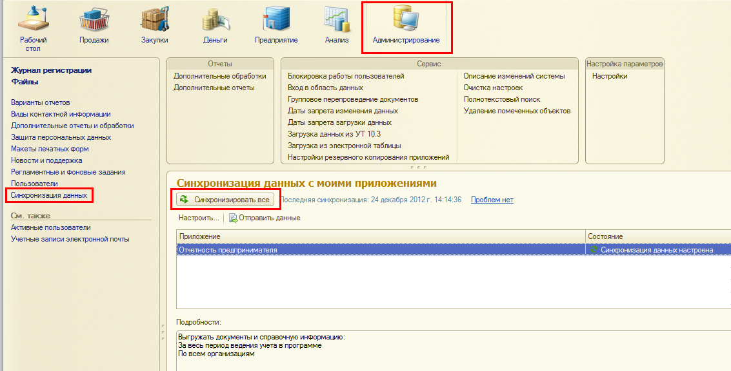This screenshot has width=731, height=371.
Task: Open Активные пользователи
Action: coord(51,227)
